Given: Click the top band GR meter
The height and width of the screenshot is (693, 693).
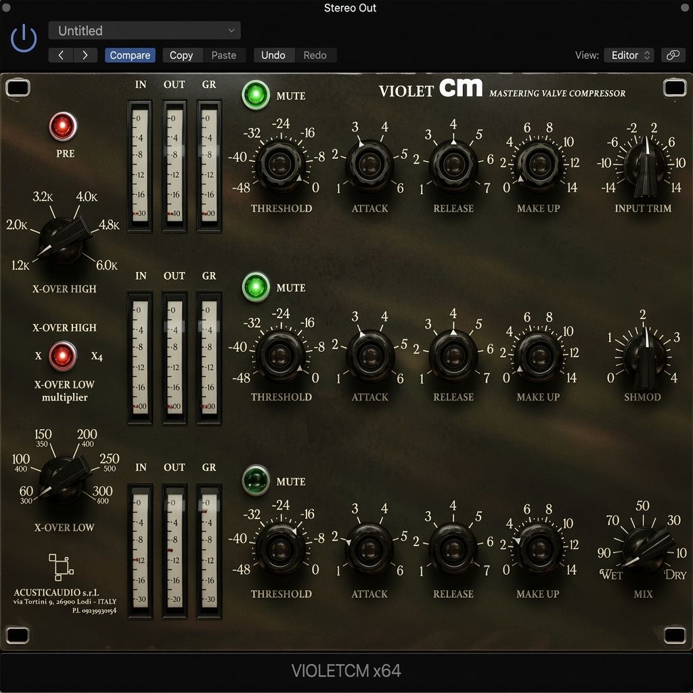Looking at the screenshot, I should (208, 166).
